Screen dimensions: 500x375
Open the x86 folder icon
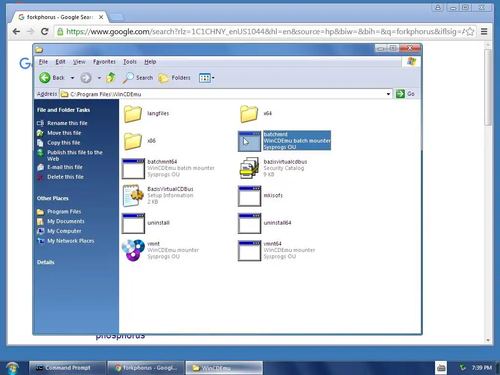pos(133,141)
